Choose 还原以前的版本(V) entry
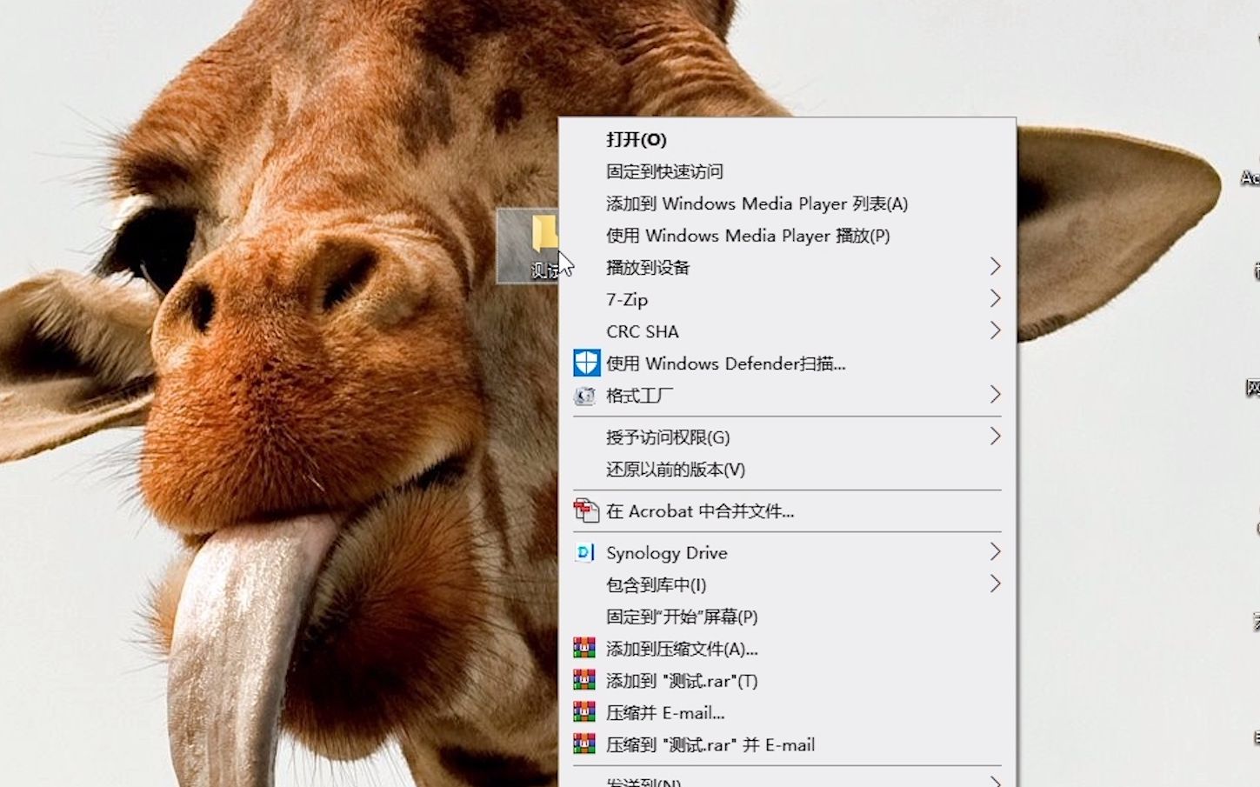Image resolution: width=1260 pixels, height=787 pixels. [x=787, y=470]
